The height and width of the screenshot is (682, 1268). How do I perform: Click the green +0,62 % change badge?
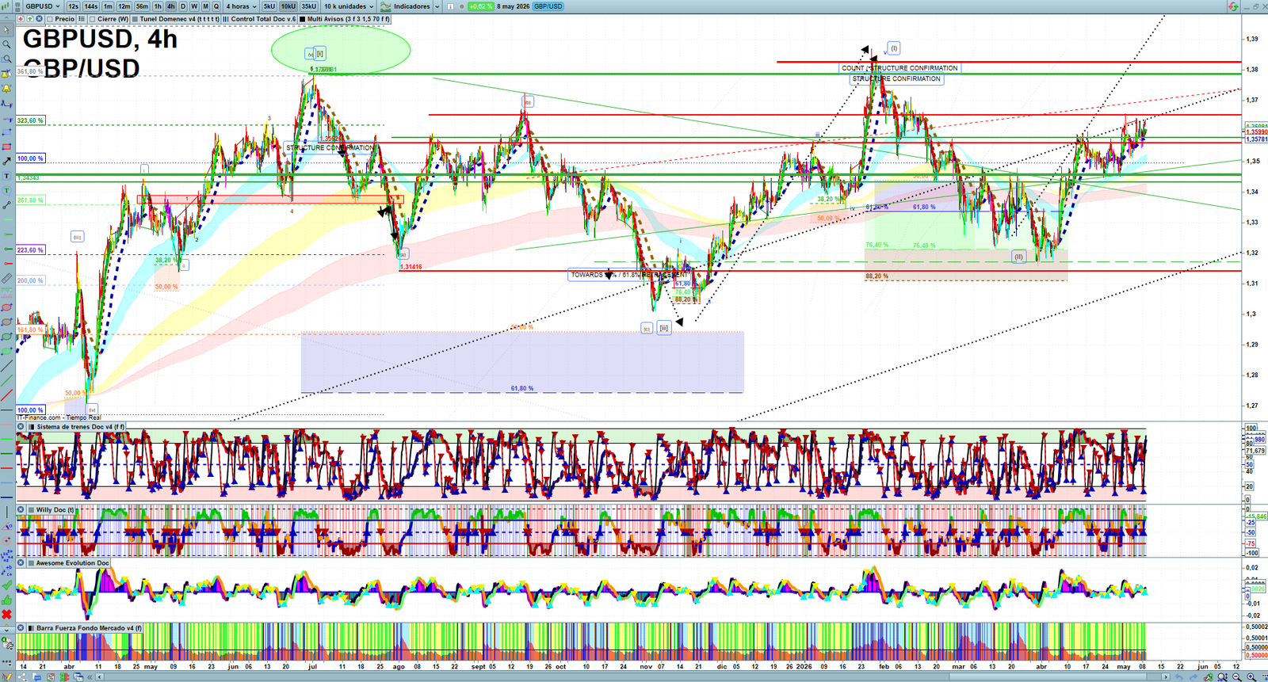click(x=480, y=6)
